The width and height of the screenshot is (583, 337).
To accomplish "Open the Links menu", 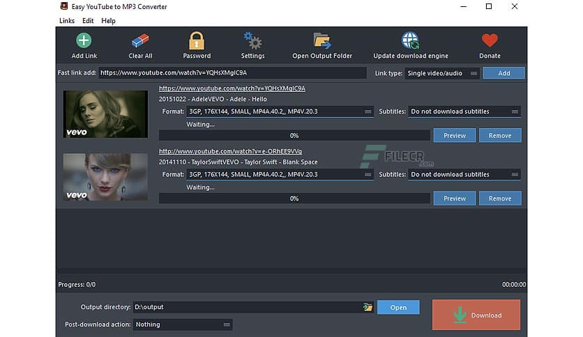I will click(67, 21).
